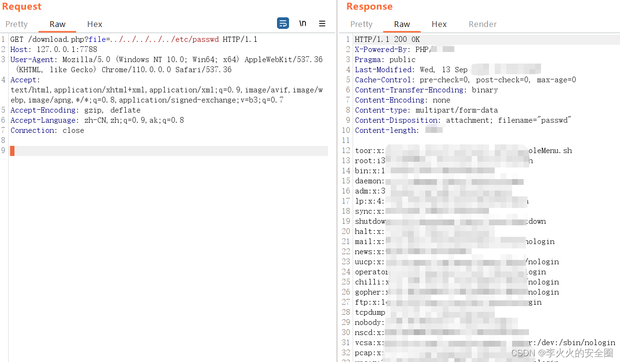Click the news:x: passwd entry
This screenshot has height=362, width=620.
point(413,252)
